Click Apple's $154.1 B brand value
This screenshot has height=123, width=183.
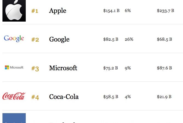[111, 11]
